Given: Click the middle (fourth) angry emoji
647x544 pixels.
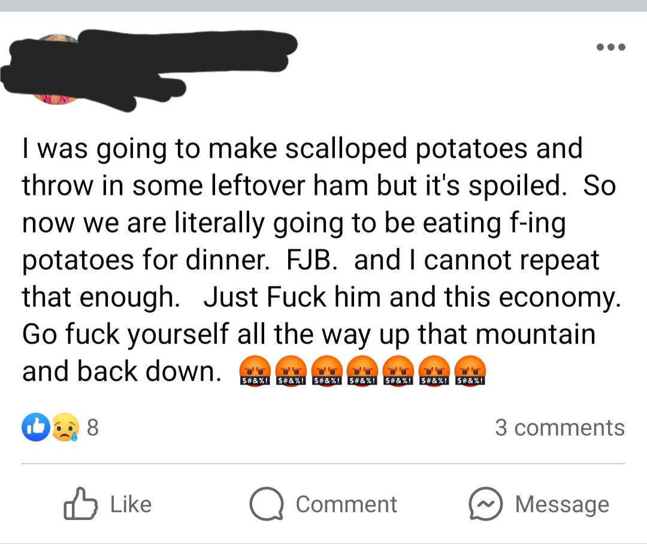Looking at the screenshot, I should (362, 371).
